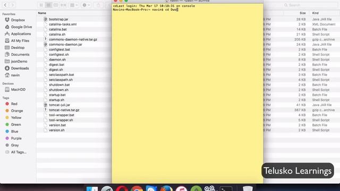The width and height of the screenshot is (340, 191).
Task: Switch Finder to icon view
Action: pyautogui.click(x=41, y=5)
